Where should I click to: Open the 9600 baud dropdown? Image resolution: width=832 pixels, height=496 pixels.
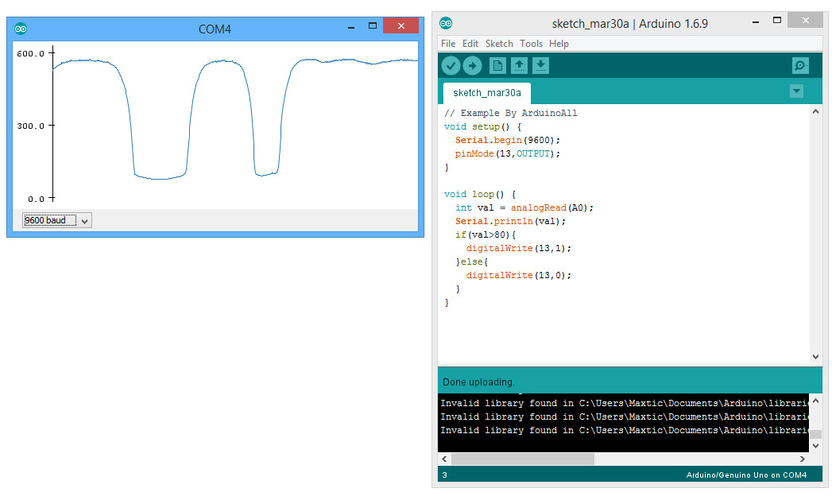point(56,220)
